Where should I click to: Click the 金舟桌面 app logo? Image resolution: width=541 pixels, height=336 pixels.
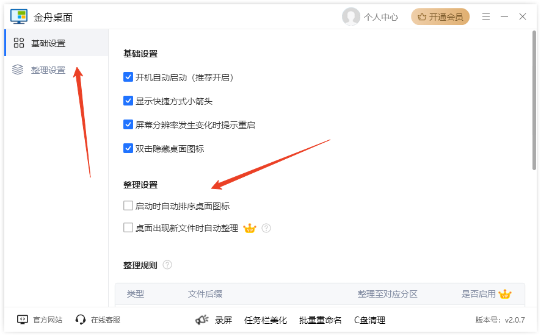click(19, 17)
